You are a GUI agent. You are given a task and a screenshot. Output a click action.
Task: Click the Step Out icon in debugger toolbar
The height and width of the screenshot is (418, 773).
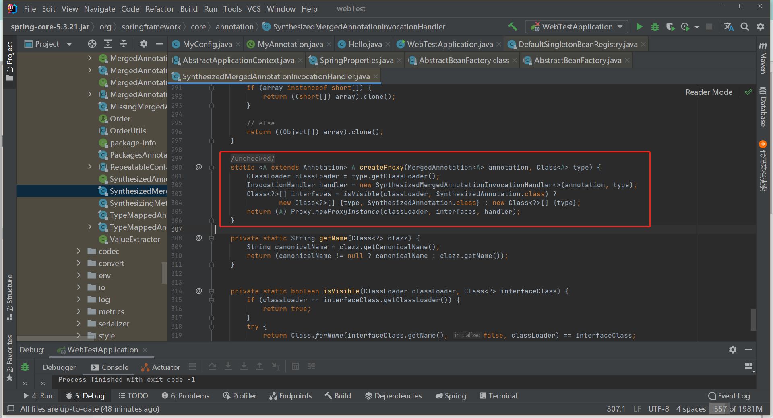point(260,366)
